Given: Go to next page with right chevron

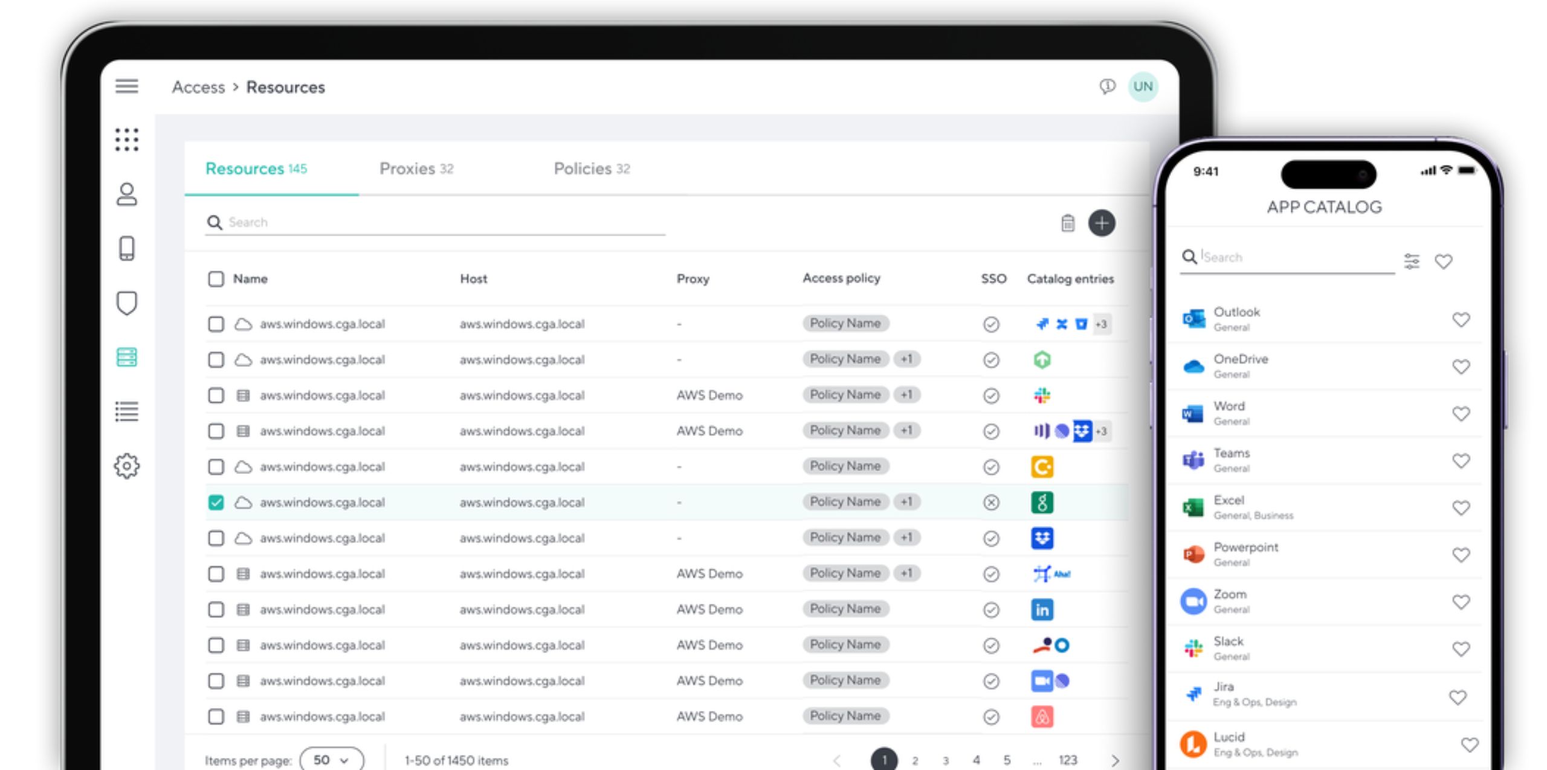Looking at the screenshot, I should 1115,760.
